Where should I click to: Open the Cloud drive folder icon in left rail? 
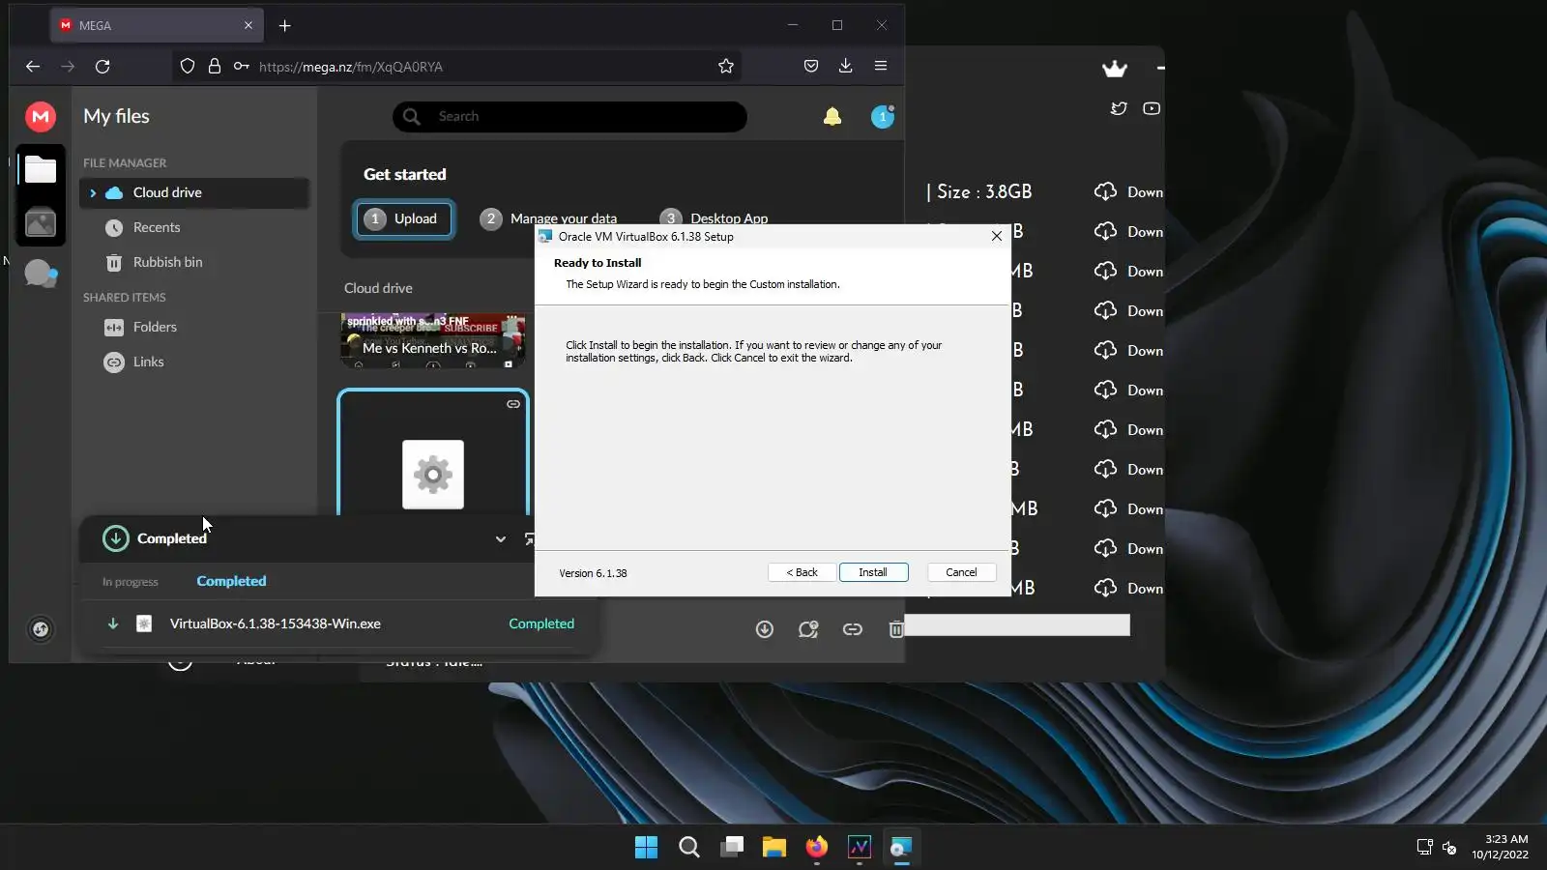(41, 170)
